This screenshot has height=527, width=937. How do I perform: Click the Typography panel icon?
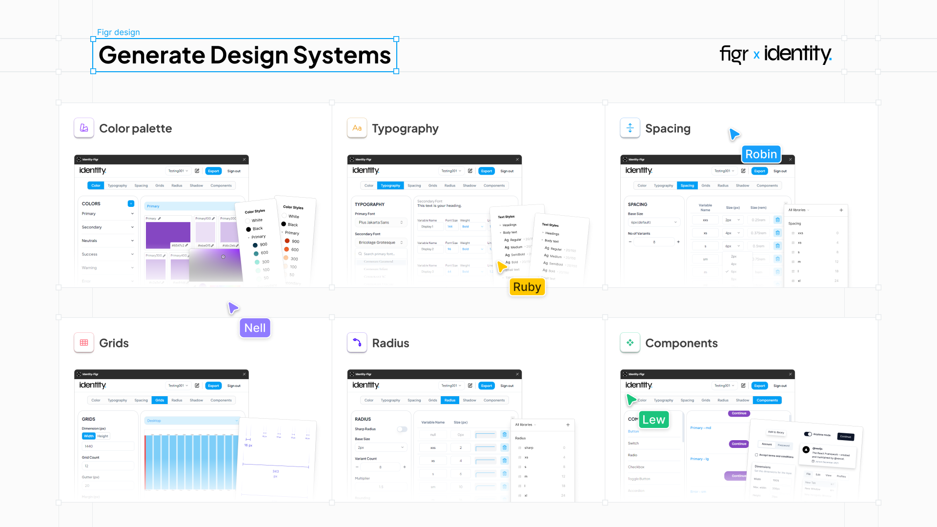tap(357, 128)
